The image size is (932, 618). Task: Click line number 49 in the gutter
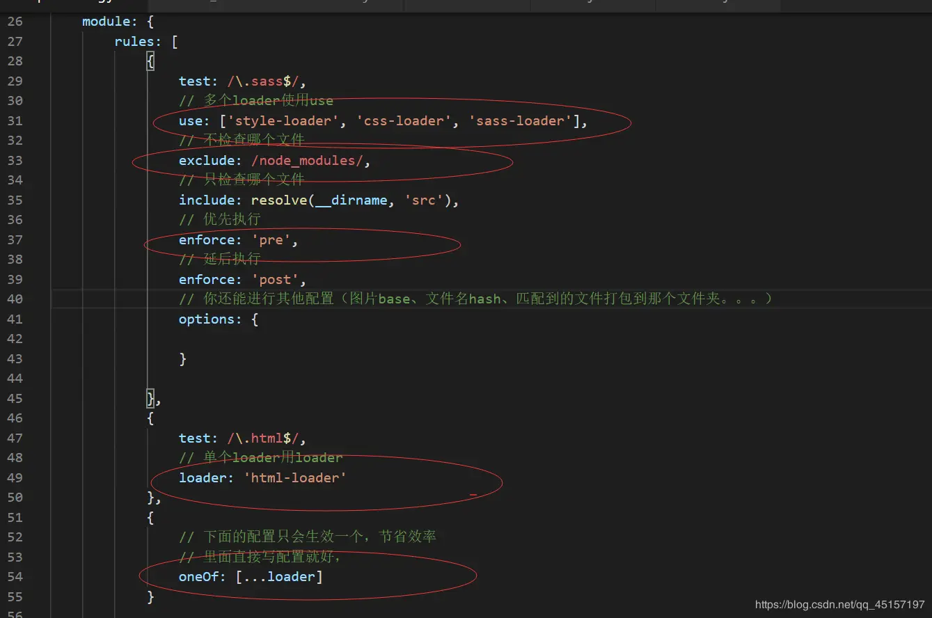(15, 478)
